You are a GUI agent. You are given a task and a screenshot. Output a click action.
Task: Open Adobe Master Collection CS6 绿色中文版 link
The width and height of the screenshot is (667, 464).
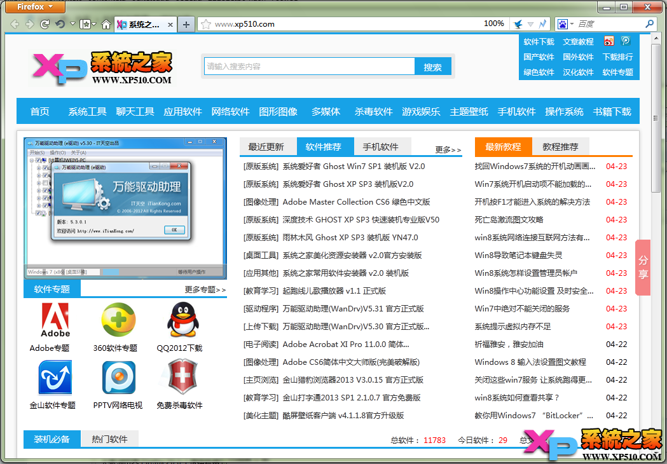point(357,202)
